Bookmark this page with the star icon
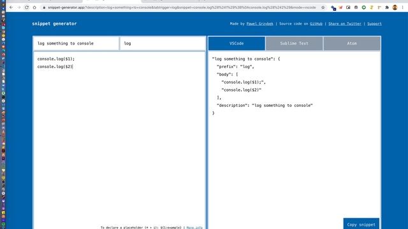Image resolution: width=408 pixels, height=229 pixels. (323, 8)
